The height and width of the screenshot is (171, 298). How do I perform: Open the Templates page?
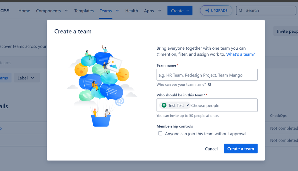(x=84, y=11)
